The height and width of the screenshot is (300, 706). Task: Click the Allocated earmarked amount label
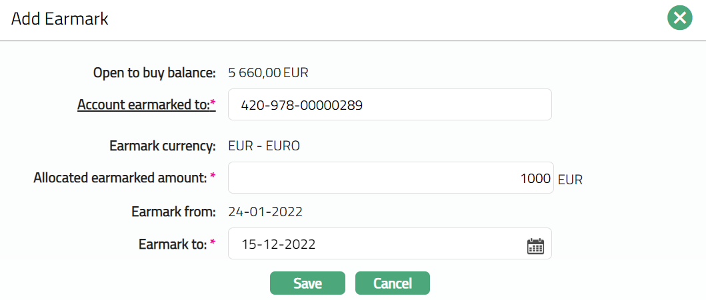point(120,178)
